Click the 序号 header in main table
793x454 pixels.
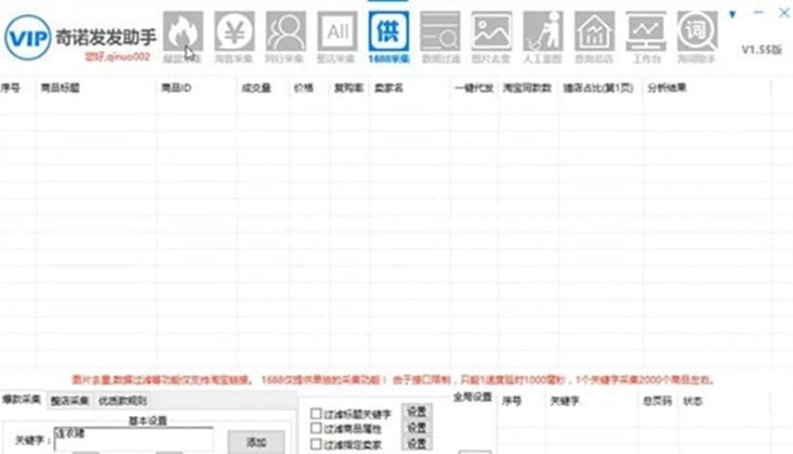click(x=10, y=88)
